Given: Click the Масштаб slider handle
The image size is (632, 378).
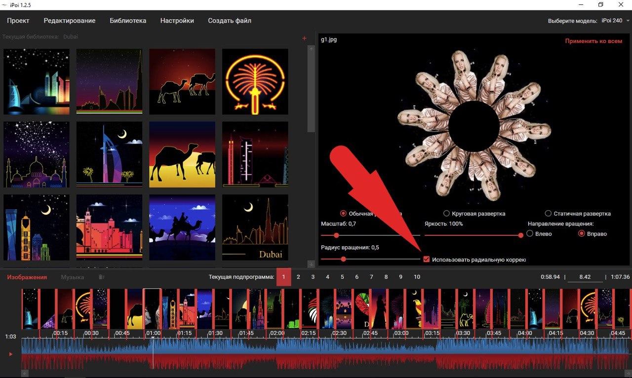Looking at the screenshot, I should point(337,235).
